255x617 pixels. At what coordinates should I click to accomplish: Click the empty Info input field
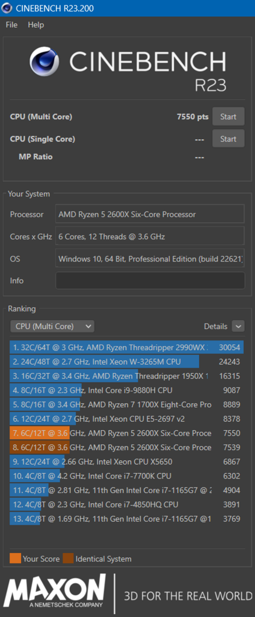(150, 281)
